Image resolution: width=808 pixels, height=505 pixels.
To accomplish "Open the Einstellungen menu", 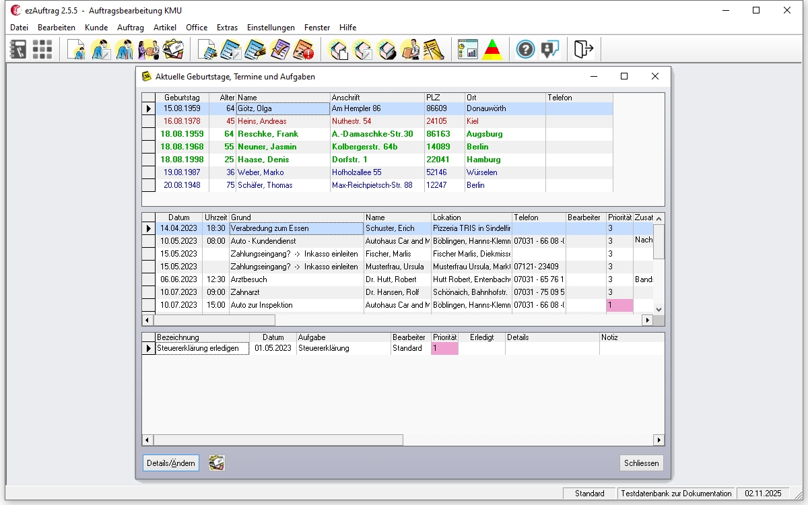I will [x=271, y=28].
